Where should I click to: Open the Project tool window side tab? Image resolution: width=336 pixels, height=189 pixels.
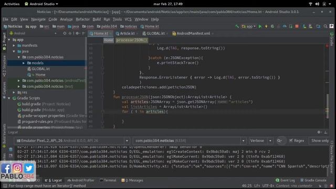point(4,41)
